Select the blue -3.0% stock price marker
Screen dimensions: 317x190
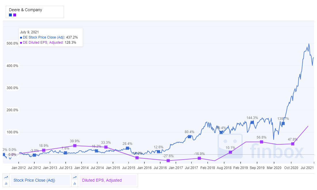click(x=34, y=155)
